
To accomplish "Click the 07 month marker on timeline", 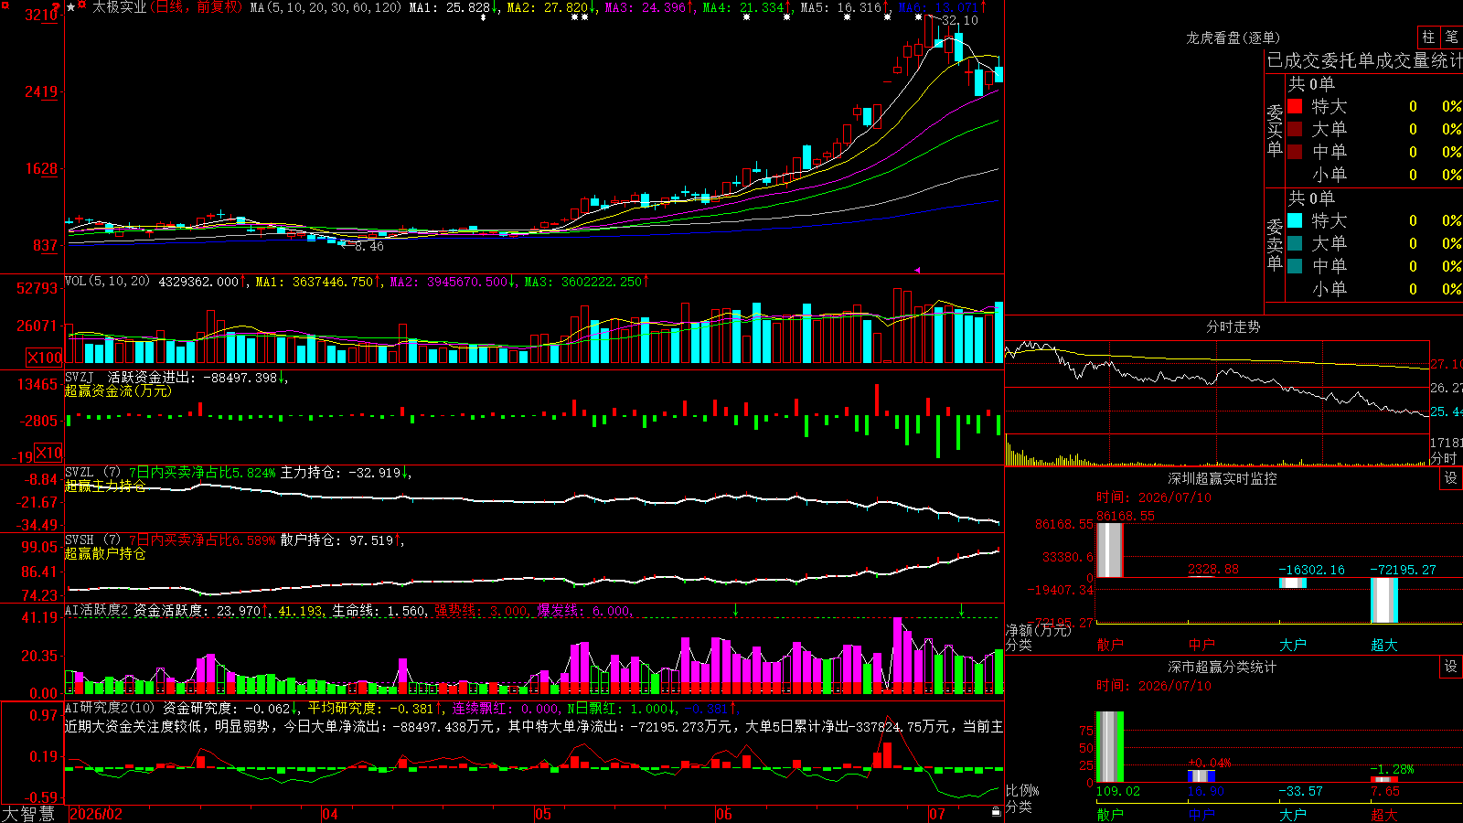I will tap(937, 814).
